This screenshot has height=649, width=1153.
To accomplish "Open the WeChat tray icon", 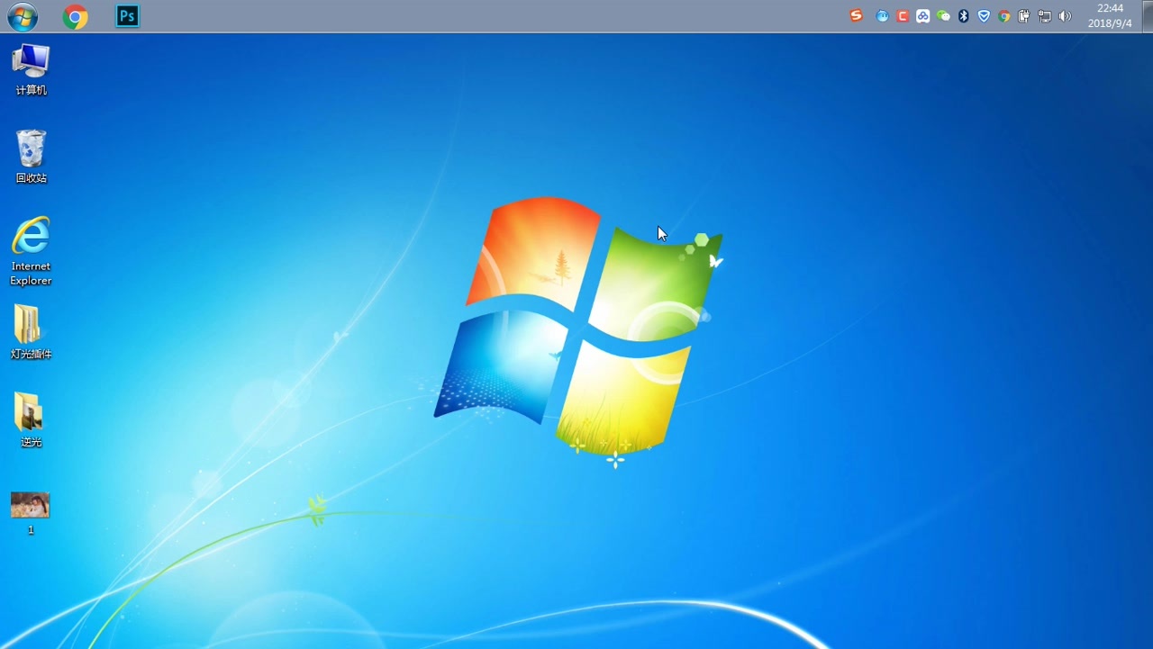I will pyautogui.click(x=943, y=16).
